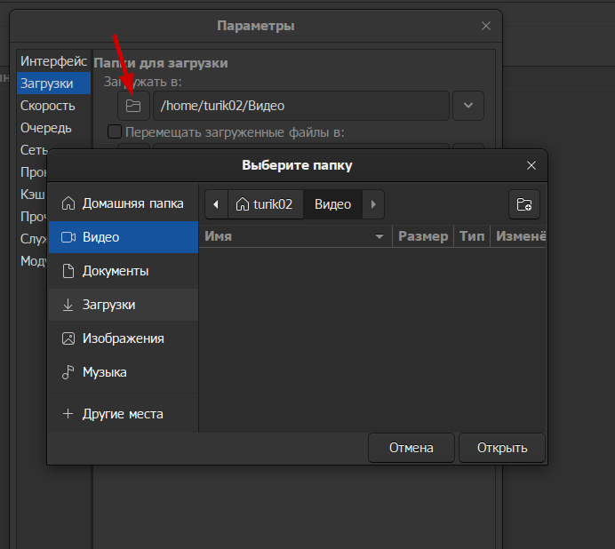Click the create new folder icon
The height and width of the screenshot is (549, 615).
(524, 204)
